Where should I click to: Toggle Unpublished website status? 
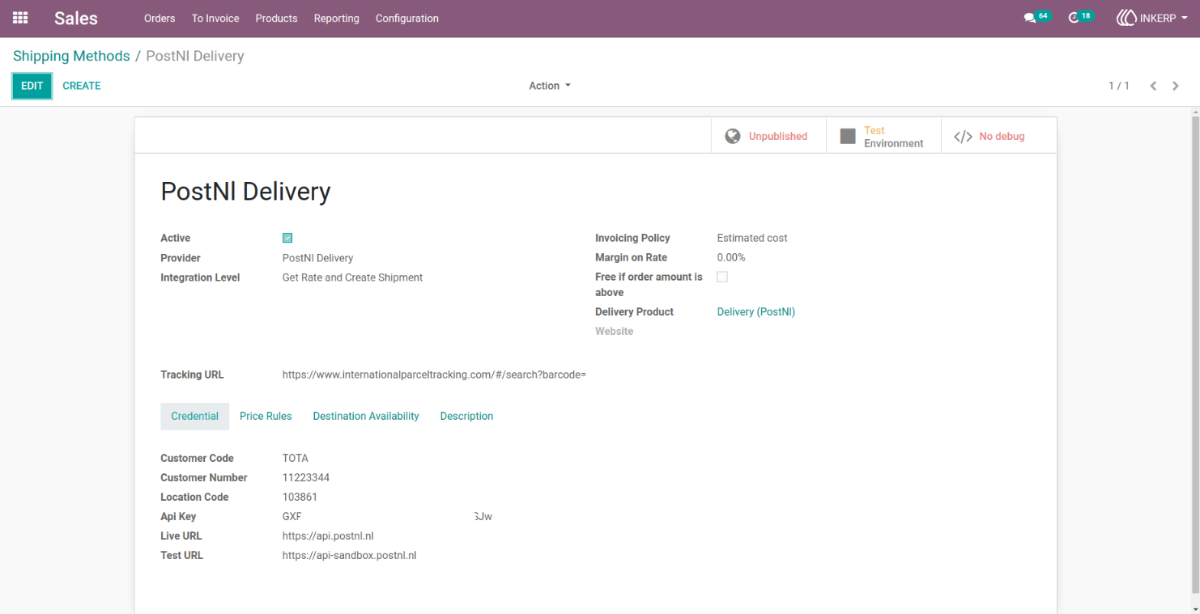(768, 136)
